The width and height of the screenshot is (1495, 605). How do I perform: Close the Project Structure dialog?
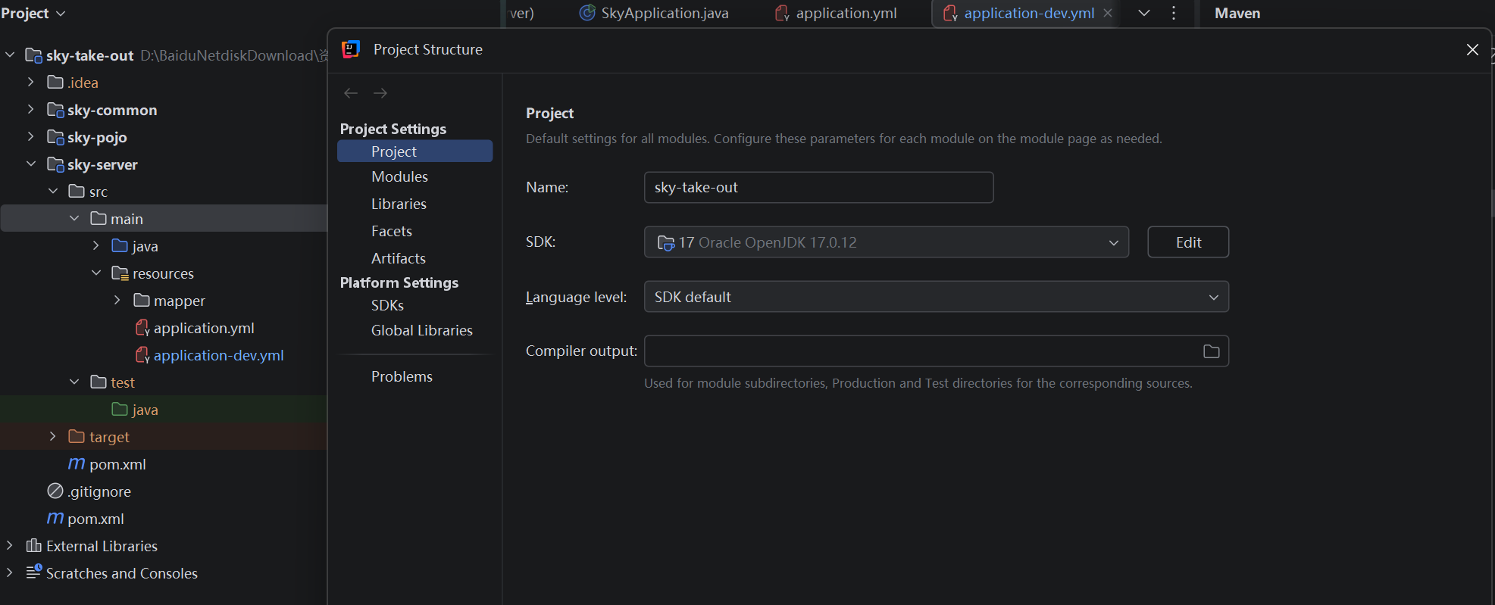point(1472,49)
